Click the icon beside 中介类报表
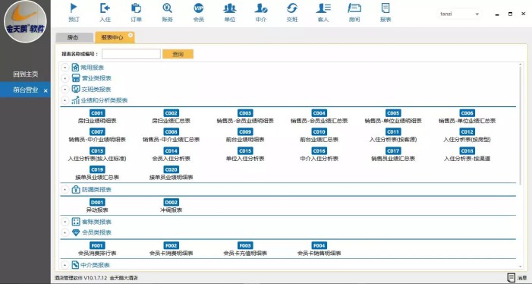 tap(76, 265)
